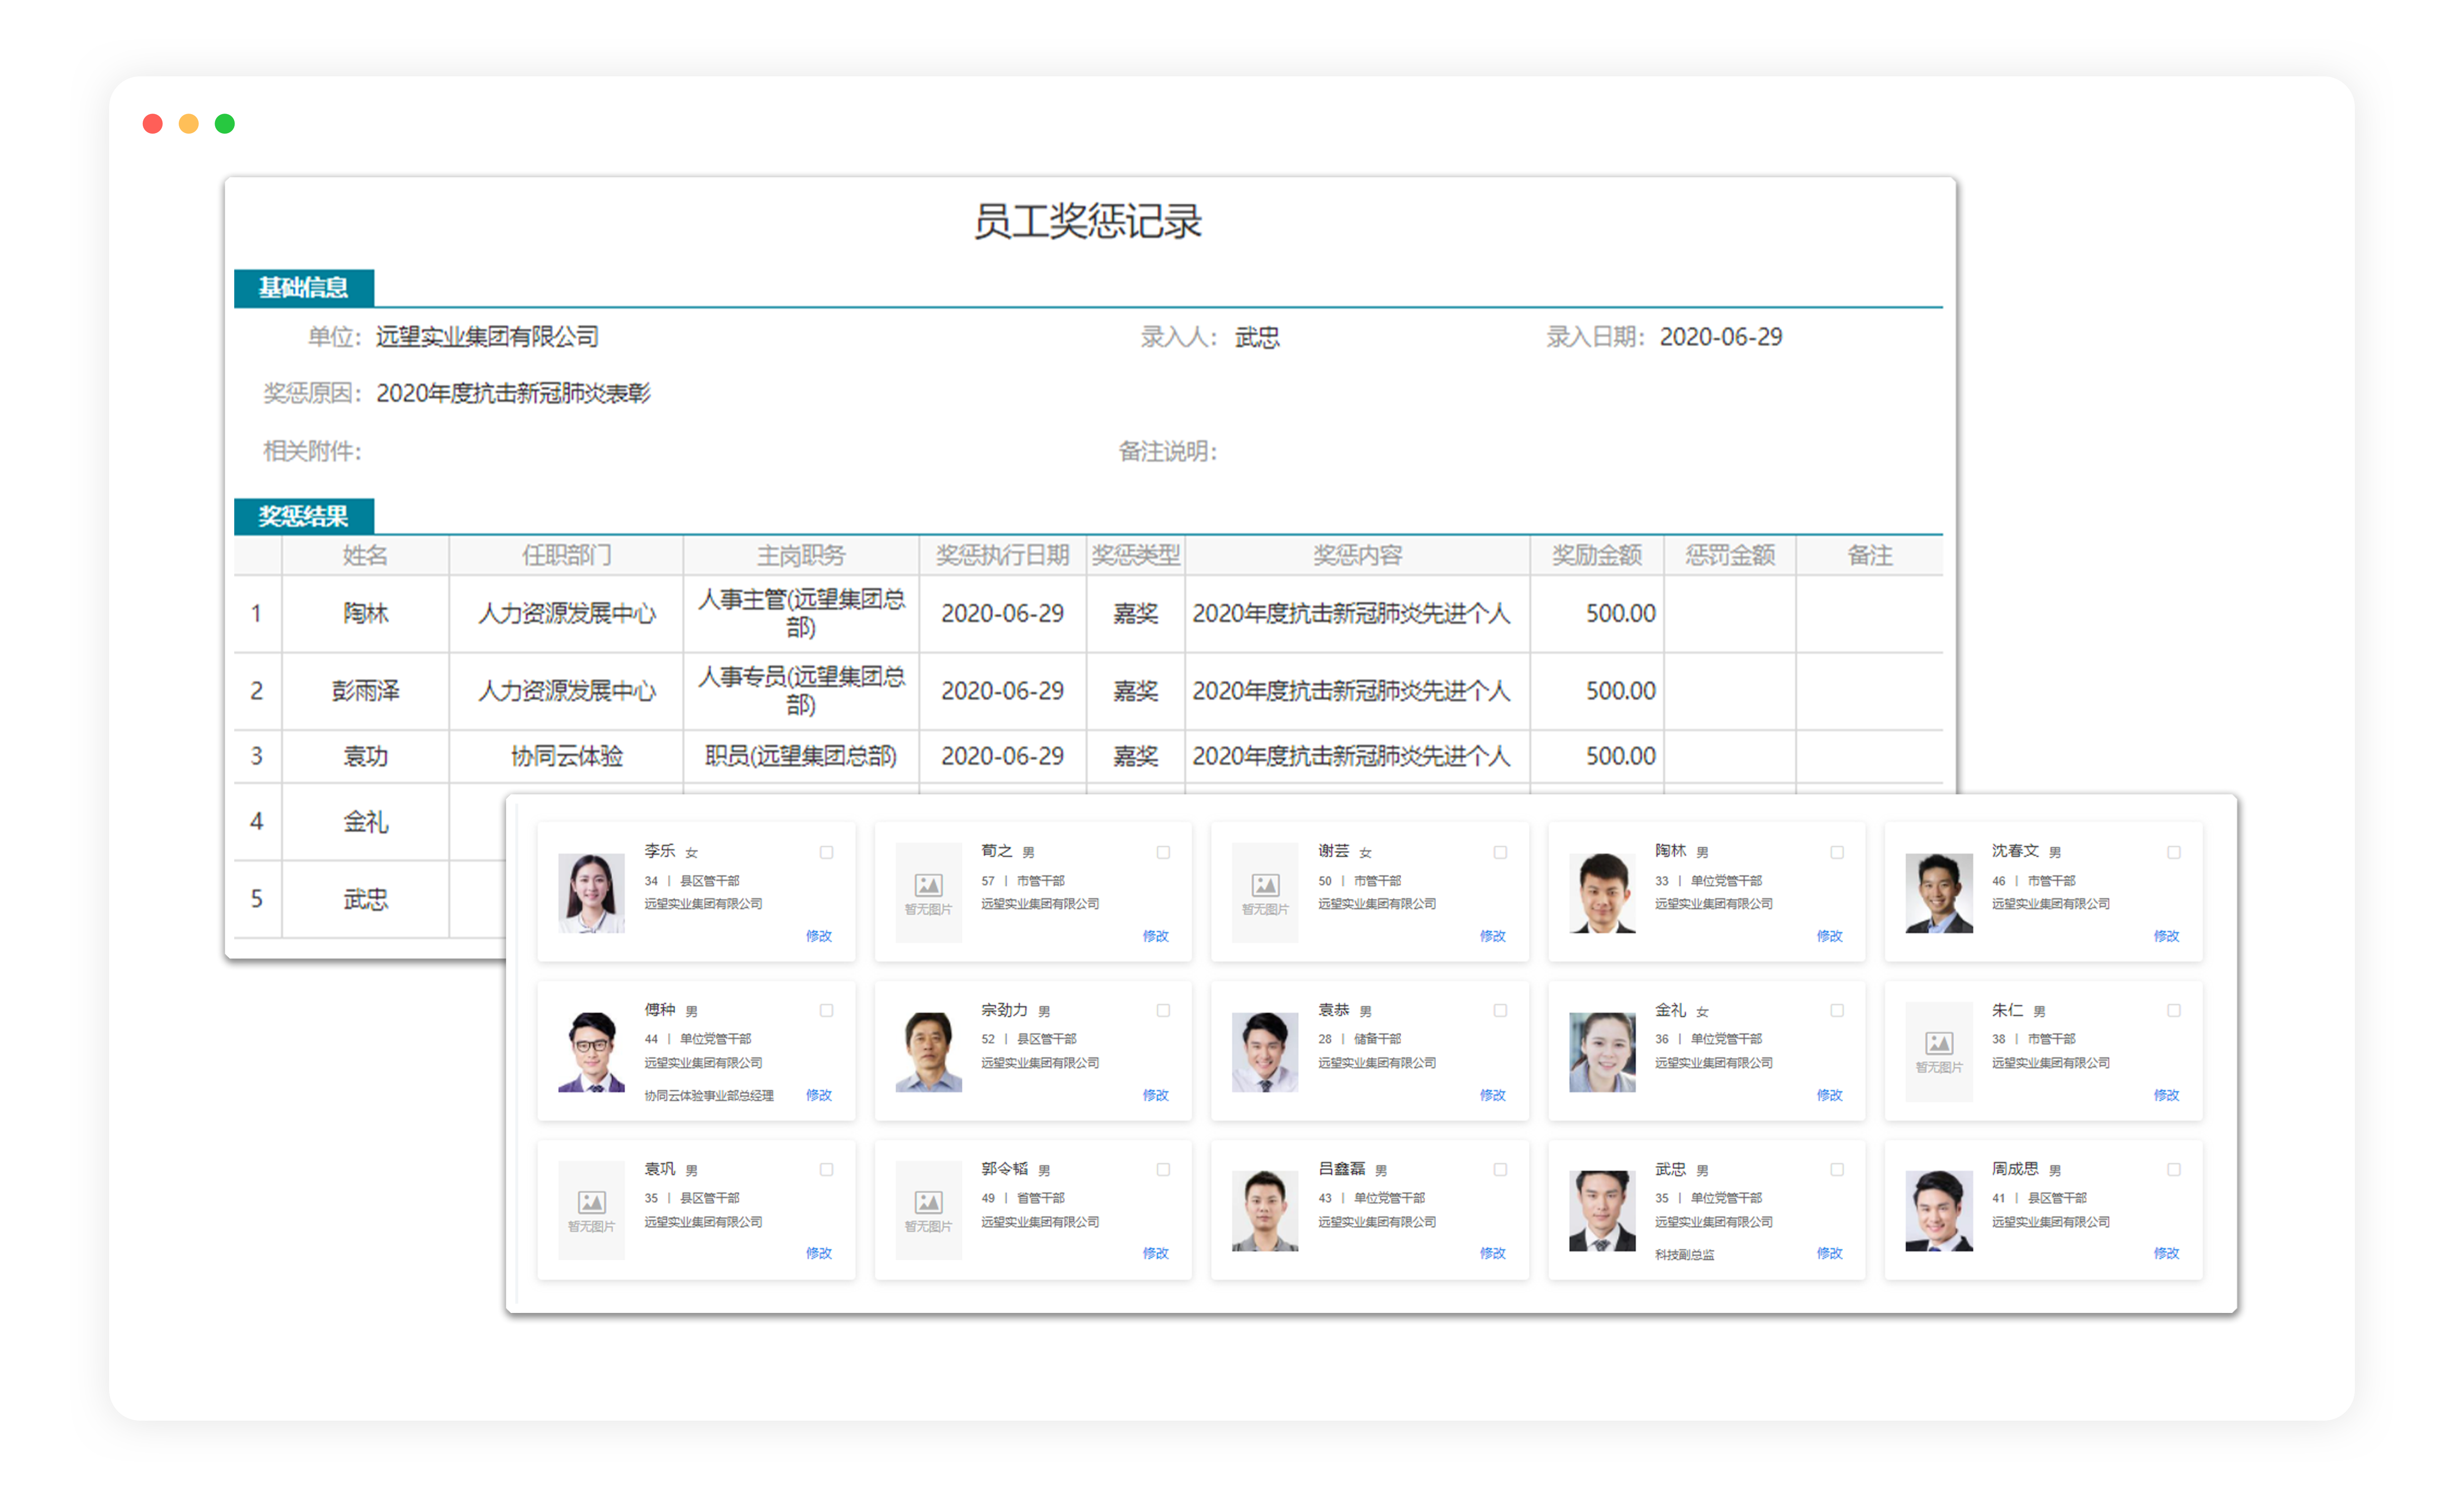Viewport: 2464px width, 1497px height.
Task: Edit 沈春文 via the 修改 link
Action: [2167, 935]
